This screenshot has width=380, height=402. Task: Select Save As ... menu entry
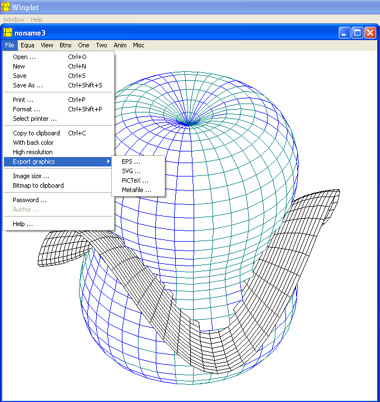[x=58, y=85]
